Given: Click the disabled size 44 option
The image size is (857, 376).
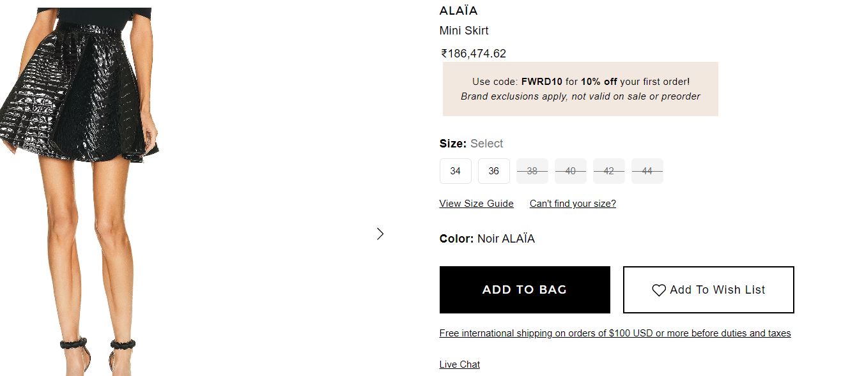Looking at the screenshot, I should click(x=647, y=170).
